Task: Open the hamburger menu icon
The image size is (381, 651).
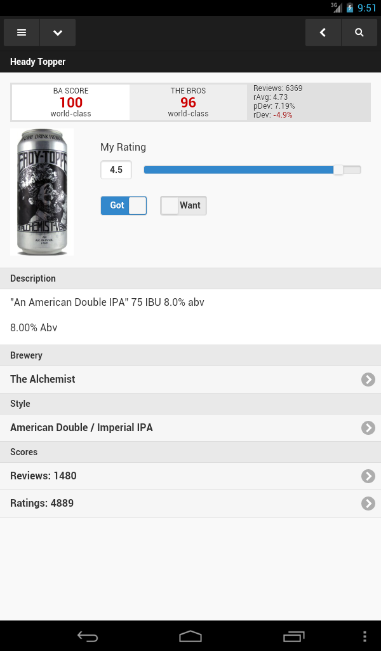Action: coord(22,32)
